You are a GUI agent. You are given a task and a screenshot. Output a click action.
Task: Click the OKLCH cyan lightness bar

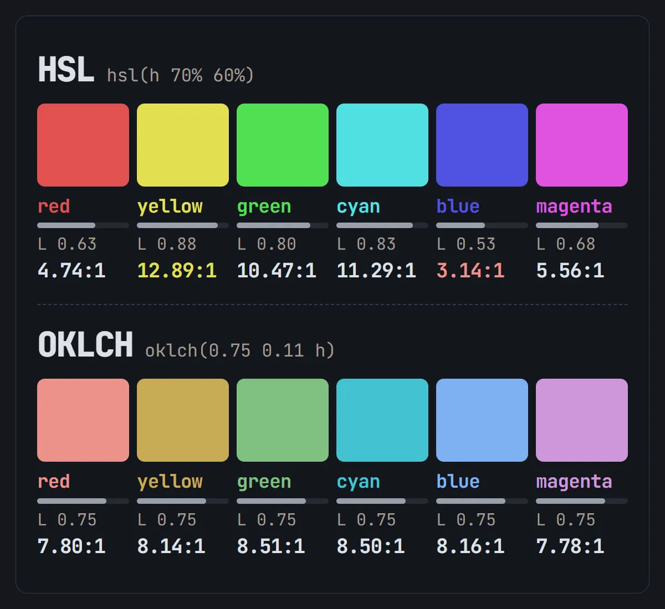tap(382, 501)
